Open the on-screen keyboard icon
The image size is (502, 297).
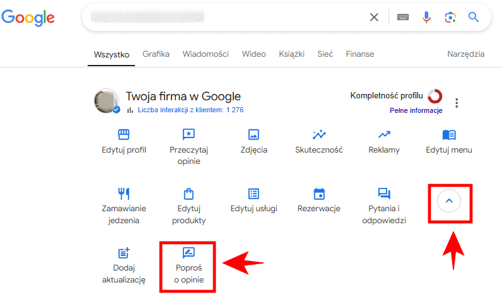(403, 17)
